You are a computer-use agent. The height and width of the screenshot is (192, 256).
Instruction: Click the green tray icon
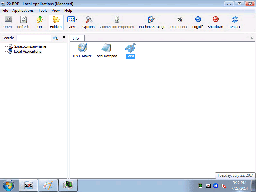[200, 186]
